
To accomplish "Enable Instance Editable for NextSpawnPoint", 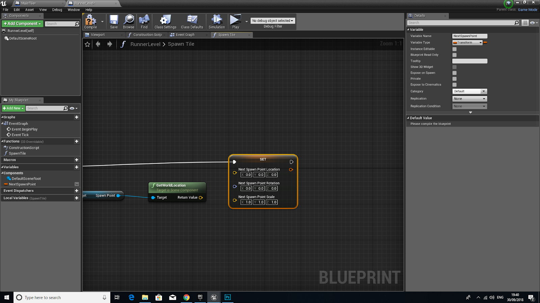I will pyautogui.click(x=454, y=49).
